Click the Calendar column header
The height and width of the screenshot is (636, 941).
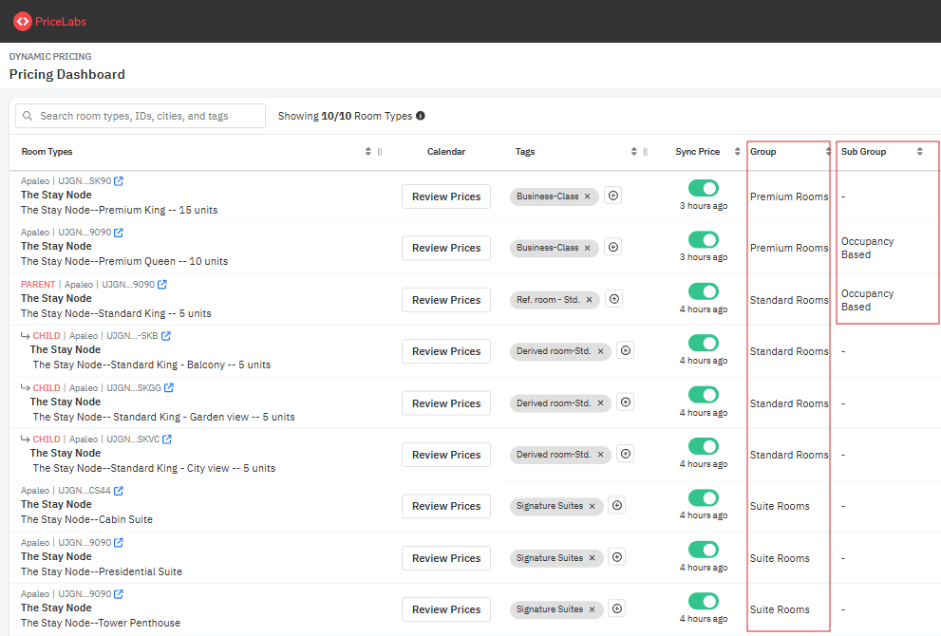tap(446, 152)
